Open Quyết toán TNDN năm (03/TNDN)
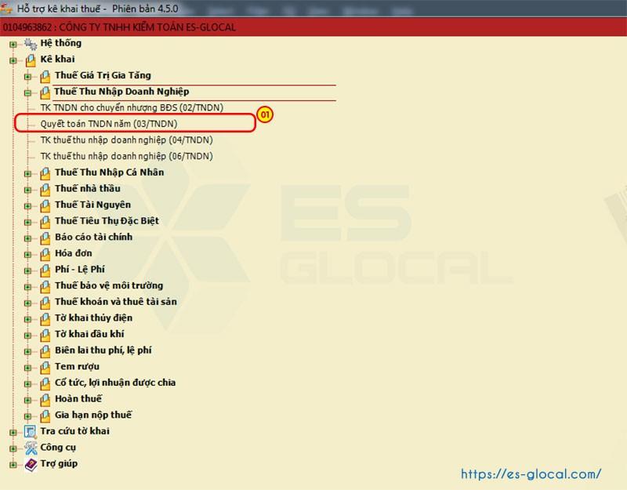This screenshot has width=627, height=490. (x=109, y=124)
